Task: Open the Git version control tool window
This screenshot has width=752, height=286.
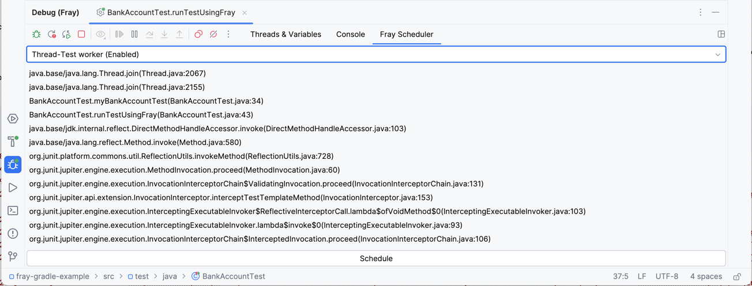Action: point(13,257)
